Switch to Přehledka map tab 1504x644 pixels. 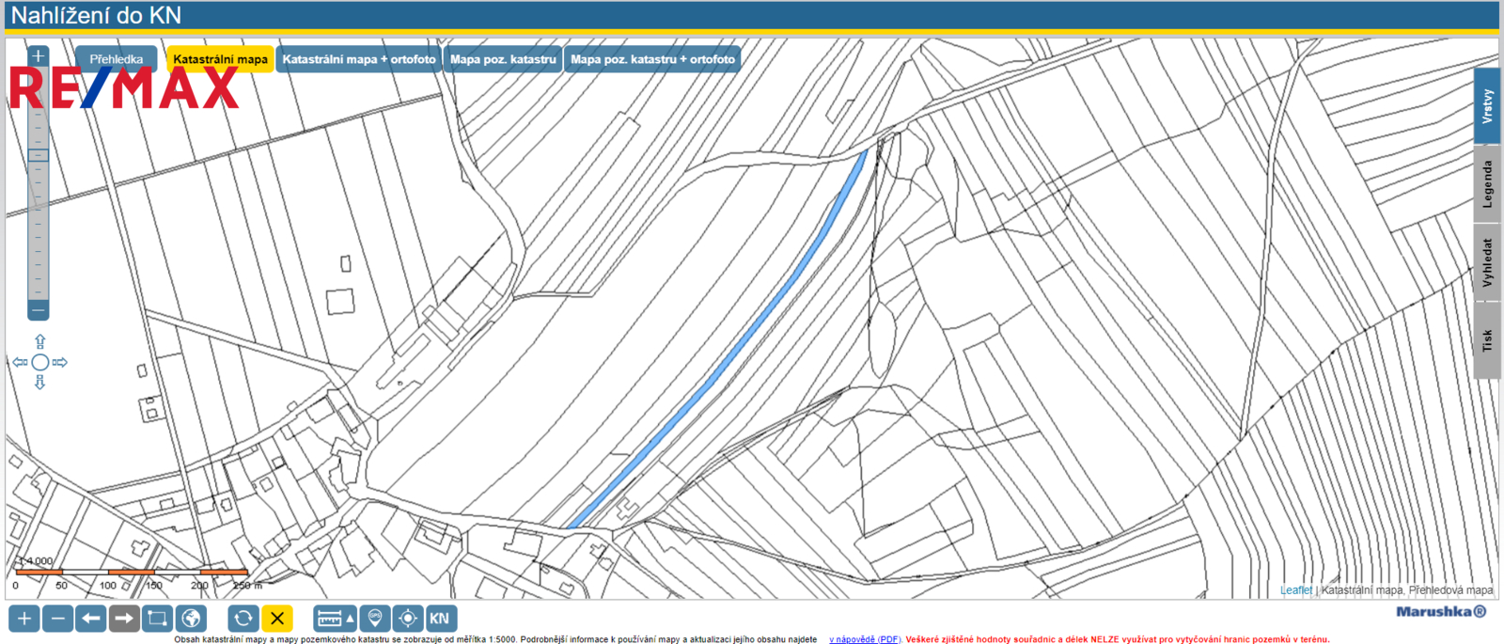(117, 59)
